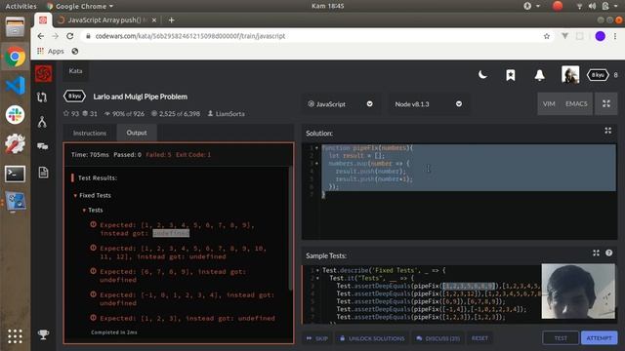Screen dimensions: 625x351
Task: Open the system clock Kam 18:45
Action: (x=327, y=6)
